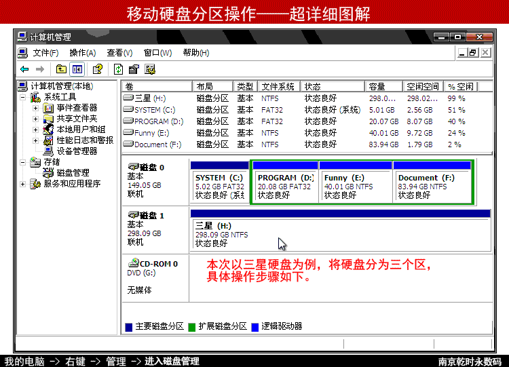Toggle the Show/Hide console tree icon
The image size is (509, 367).
click(77, 69)
